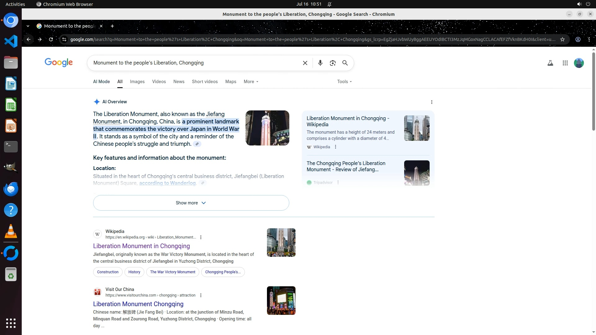Switch to the AI Mode tab

[101, 82]
